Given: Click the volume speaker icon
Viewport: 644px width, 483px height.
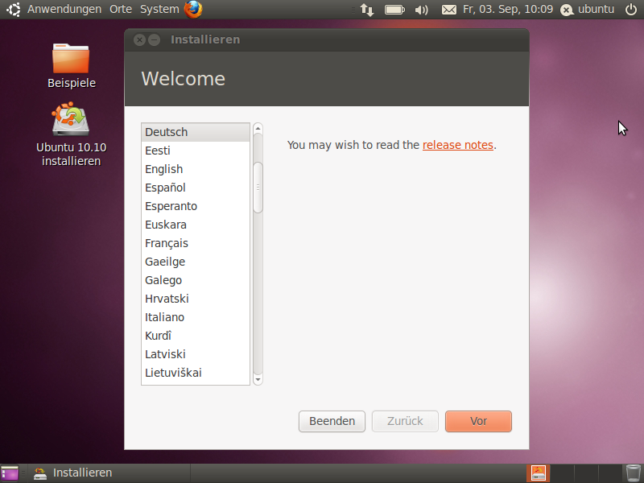Looking at the screenshot, I should (422, 10).
